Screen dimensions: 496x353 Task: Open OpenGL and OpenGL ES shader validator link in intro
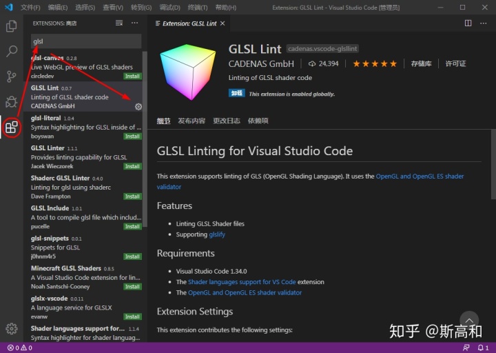420,176
